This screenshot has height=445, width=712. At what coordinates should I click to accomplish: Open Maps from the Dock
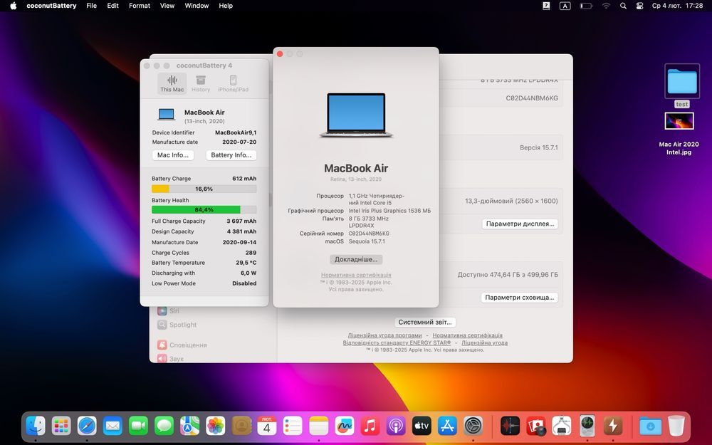click(x=190, y=426)
